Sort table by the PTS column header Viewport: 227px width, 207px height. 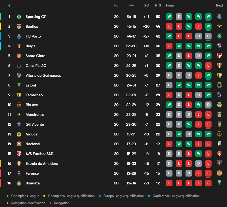[x=158, y=5]
